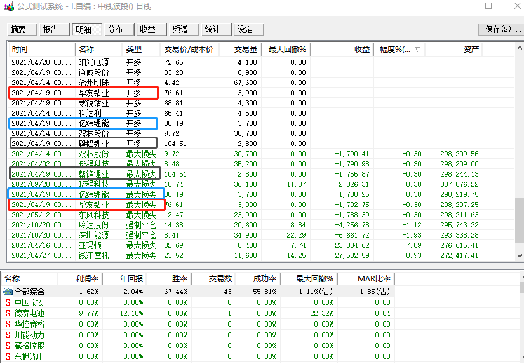
Task: Click the S icon next to 德赛电池
Action: (8, 313)
